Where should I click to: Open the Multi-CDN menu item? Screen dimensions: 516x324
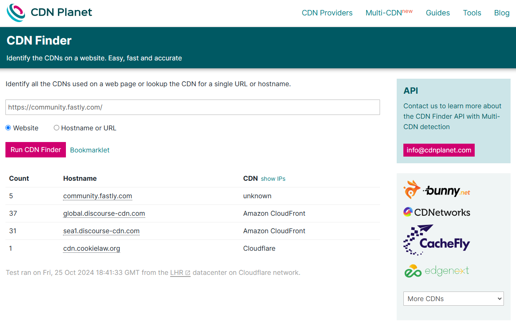click(x=389, y=13)
